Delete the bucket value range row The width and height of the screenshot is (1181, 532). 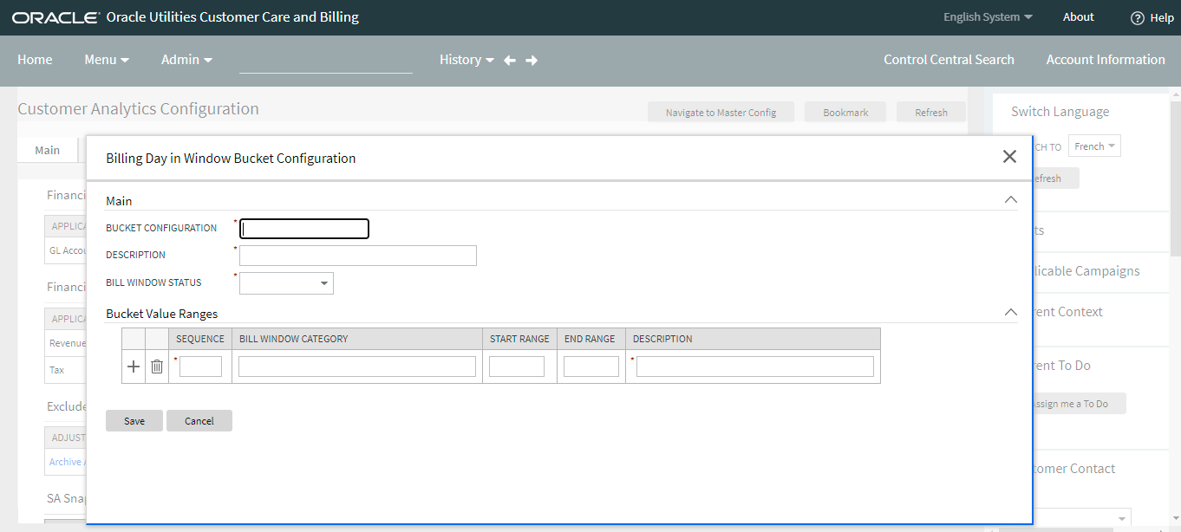coord(156,366)
